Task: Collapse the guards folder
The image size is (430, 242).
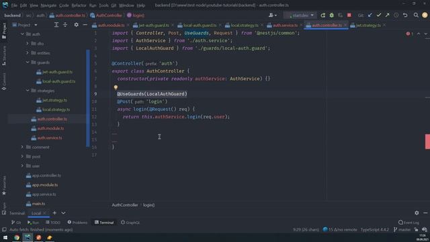Action: pyautogui.click(x=28, y=63)
